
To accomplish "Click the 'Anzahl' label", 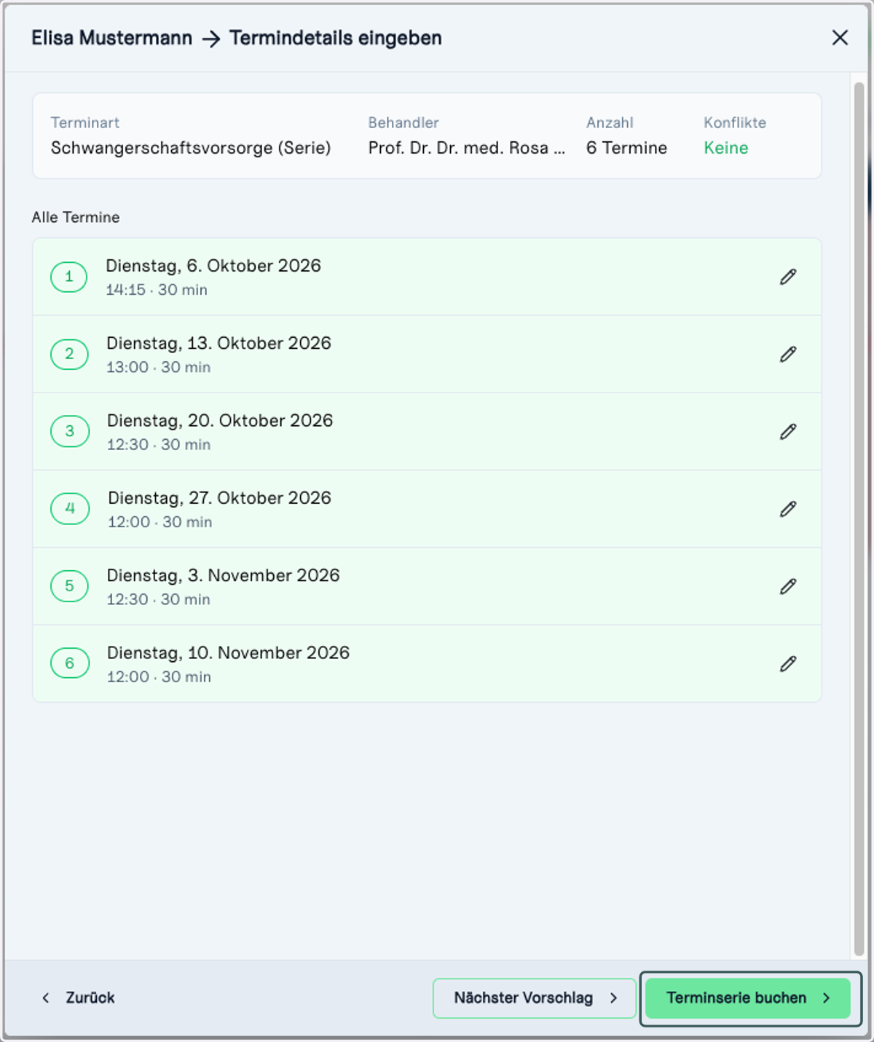I will [x=610, y=122].
